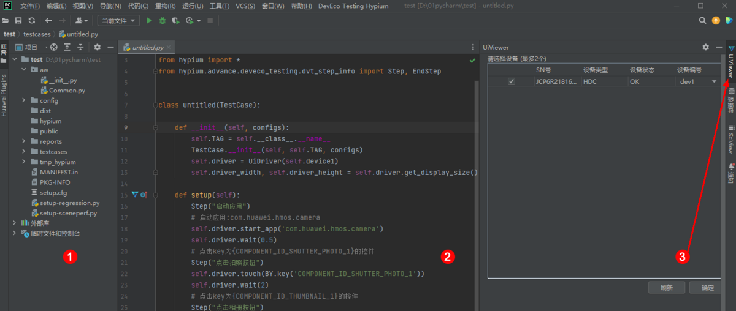Open Common.py in project tree
This screenshot has height=311, width=736.
(67, 91)
